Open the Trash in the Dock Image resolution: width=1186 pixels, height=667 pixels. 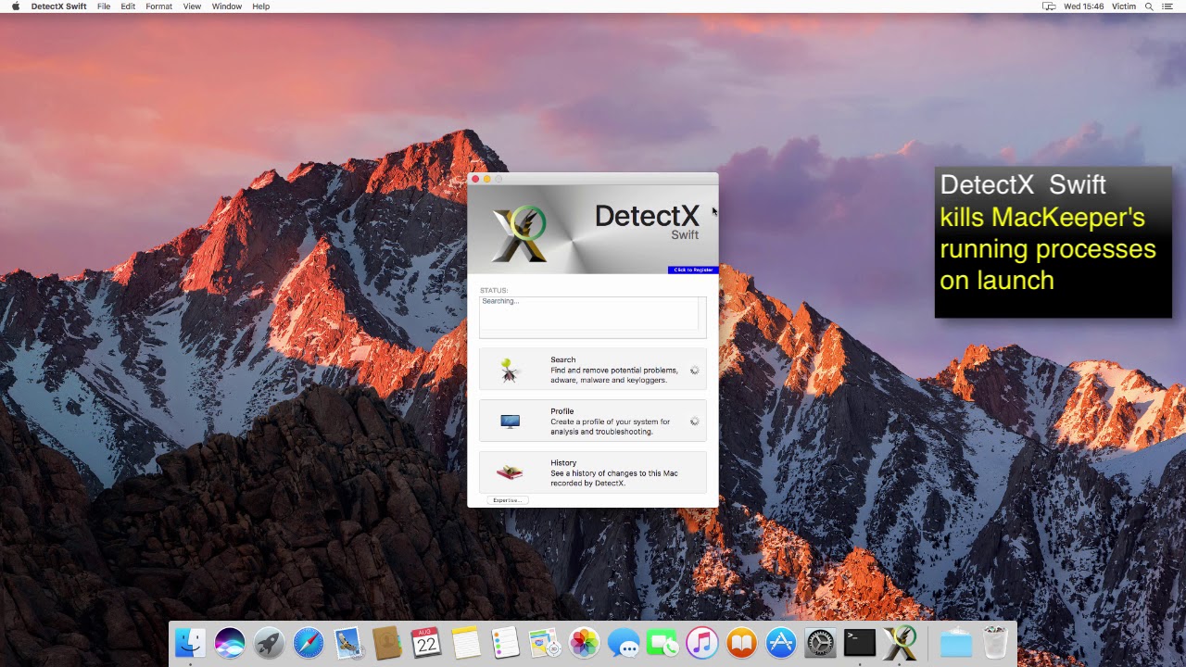[995, 642]
